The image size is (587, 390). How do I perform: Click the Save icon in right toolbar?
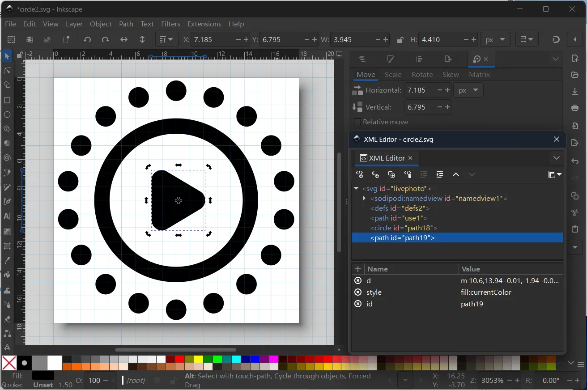tap(575, 91)
